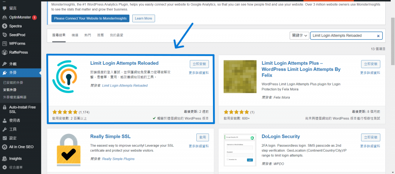The width and height of the screenshot is (395, 174).
Task: Click the OptinMonster sidebar icon
Action: coord(4,17)
